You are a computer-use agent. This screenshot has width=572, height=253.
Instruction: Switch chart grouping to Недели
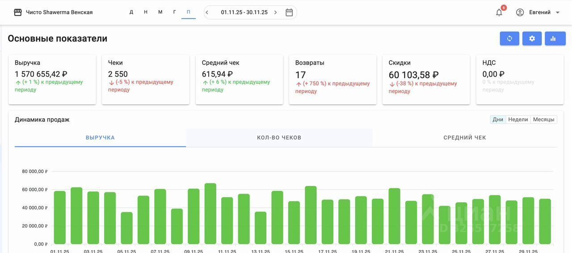click(x=518, y=120)
